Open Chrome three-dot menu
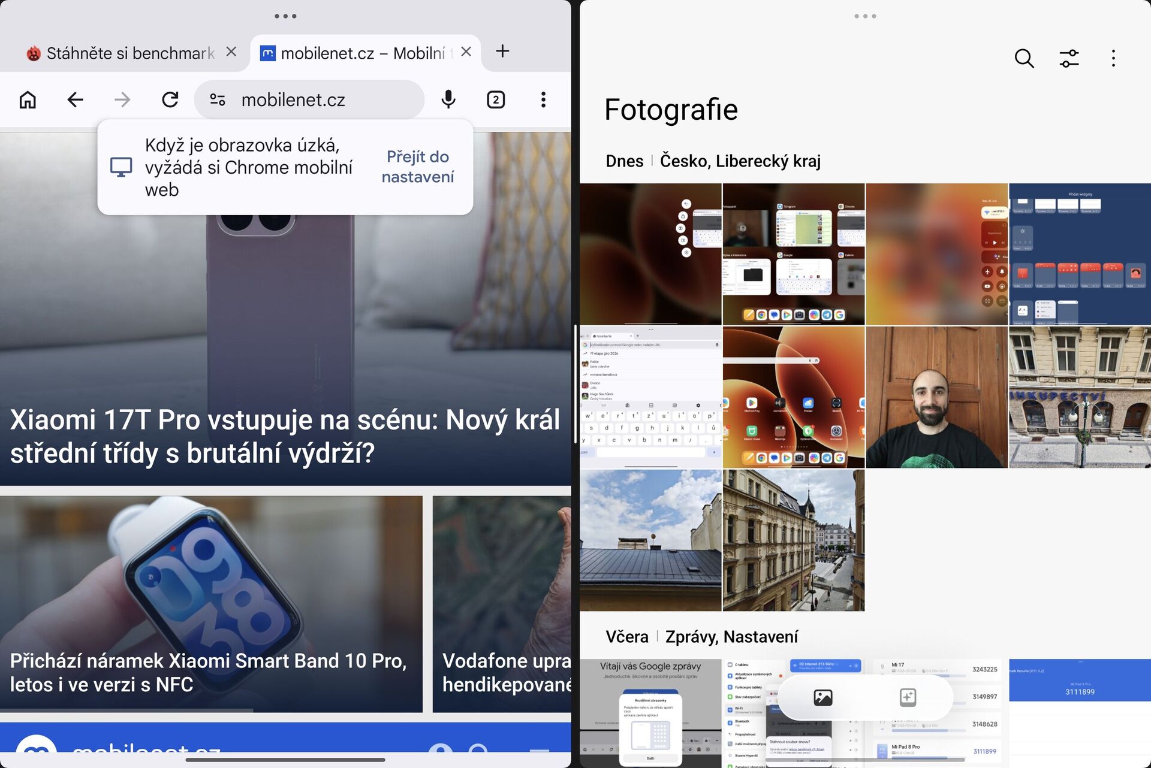1151x768 pixels. click(x=543, y=99)
